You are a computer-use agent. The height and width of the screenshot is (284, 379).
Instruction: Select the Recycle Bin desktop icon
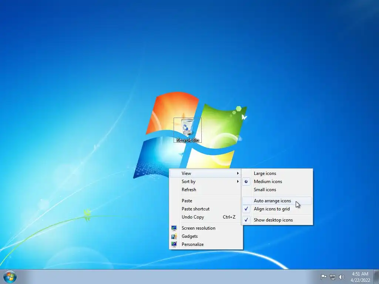[x=188, y=130]
